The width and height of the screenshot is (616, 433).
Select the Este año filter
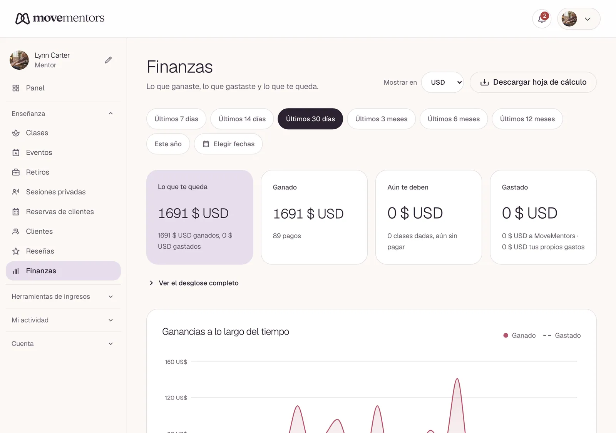point(168,144)
